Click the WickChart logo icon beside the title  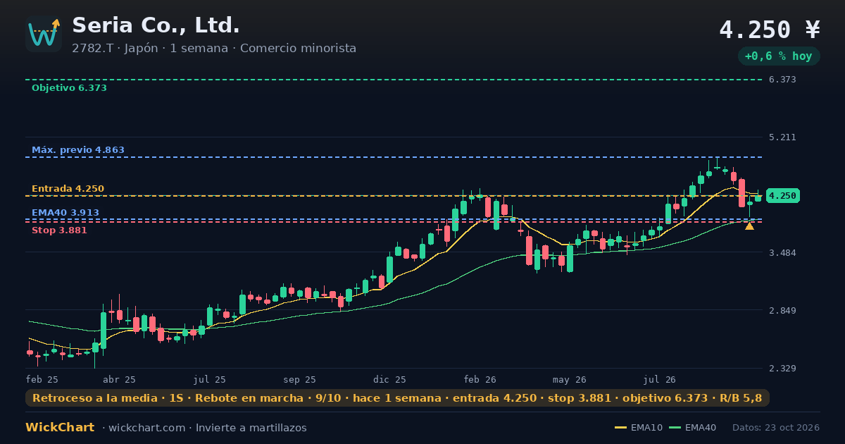[44, 34]
